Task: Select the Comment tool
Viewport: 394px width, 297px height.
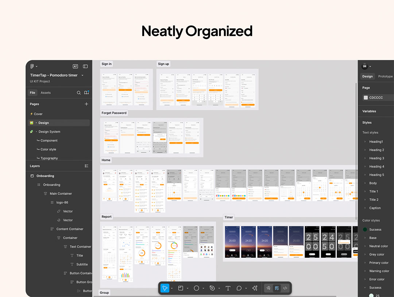Action: point(239,288)
